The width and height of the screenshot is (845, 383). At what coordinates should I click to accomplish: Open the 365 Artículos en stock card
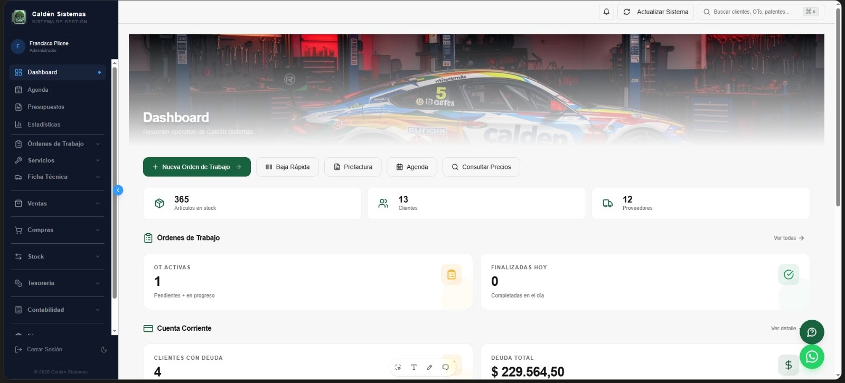(x=252, y=203)
